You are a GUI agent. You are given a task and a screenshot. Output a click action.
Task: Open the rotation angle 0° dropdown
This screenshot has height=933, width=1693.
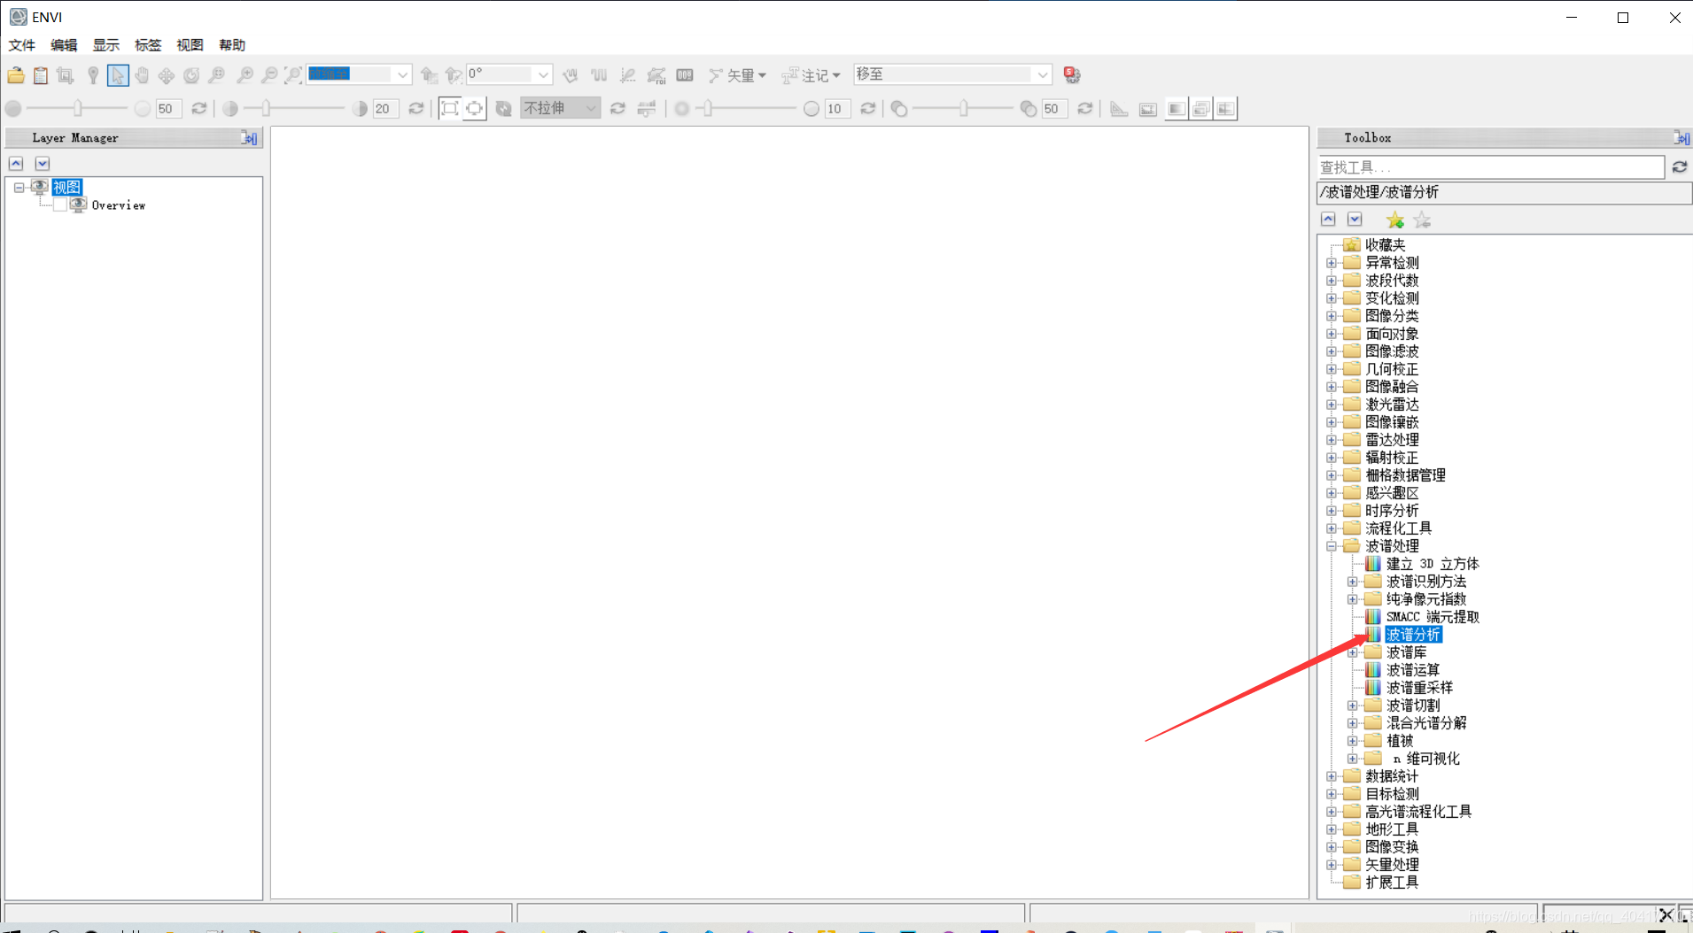[543, 74]
